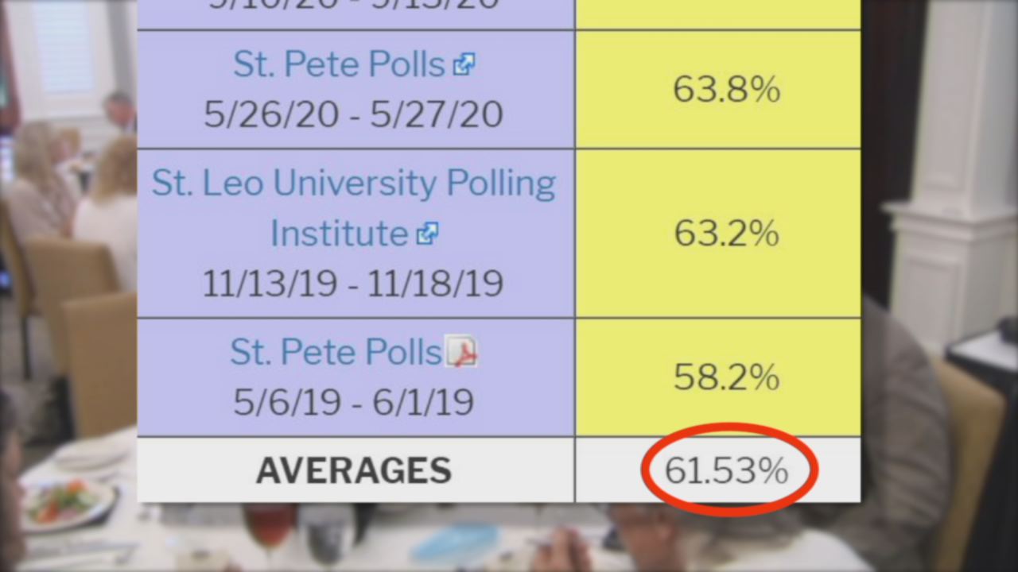Screen dimensions: 1018x572
Task: Select the 58.2% result cell
Action: [x=718, y=377]
